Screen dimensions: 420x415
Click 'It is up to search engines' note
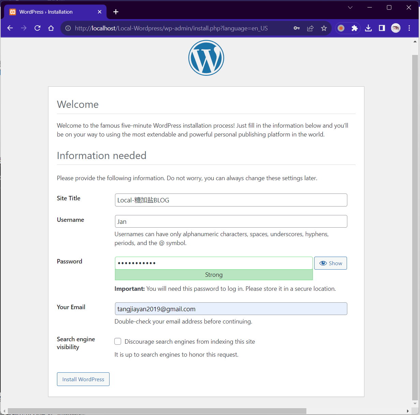click(176, 355)
